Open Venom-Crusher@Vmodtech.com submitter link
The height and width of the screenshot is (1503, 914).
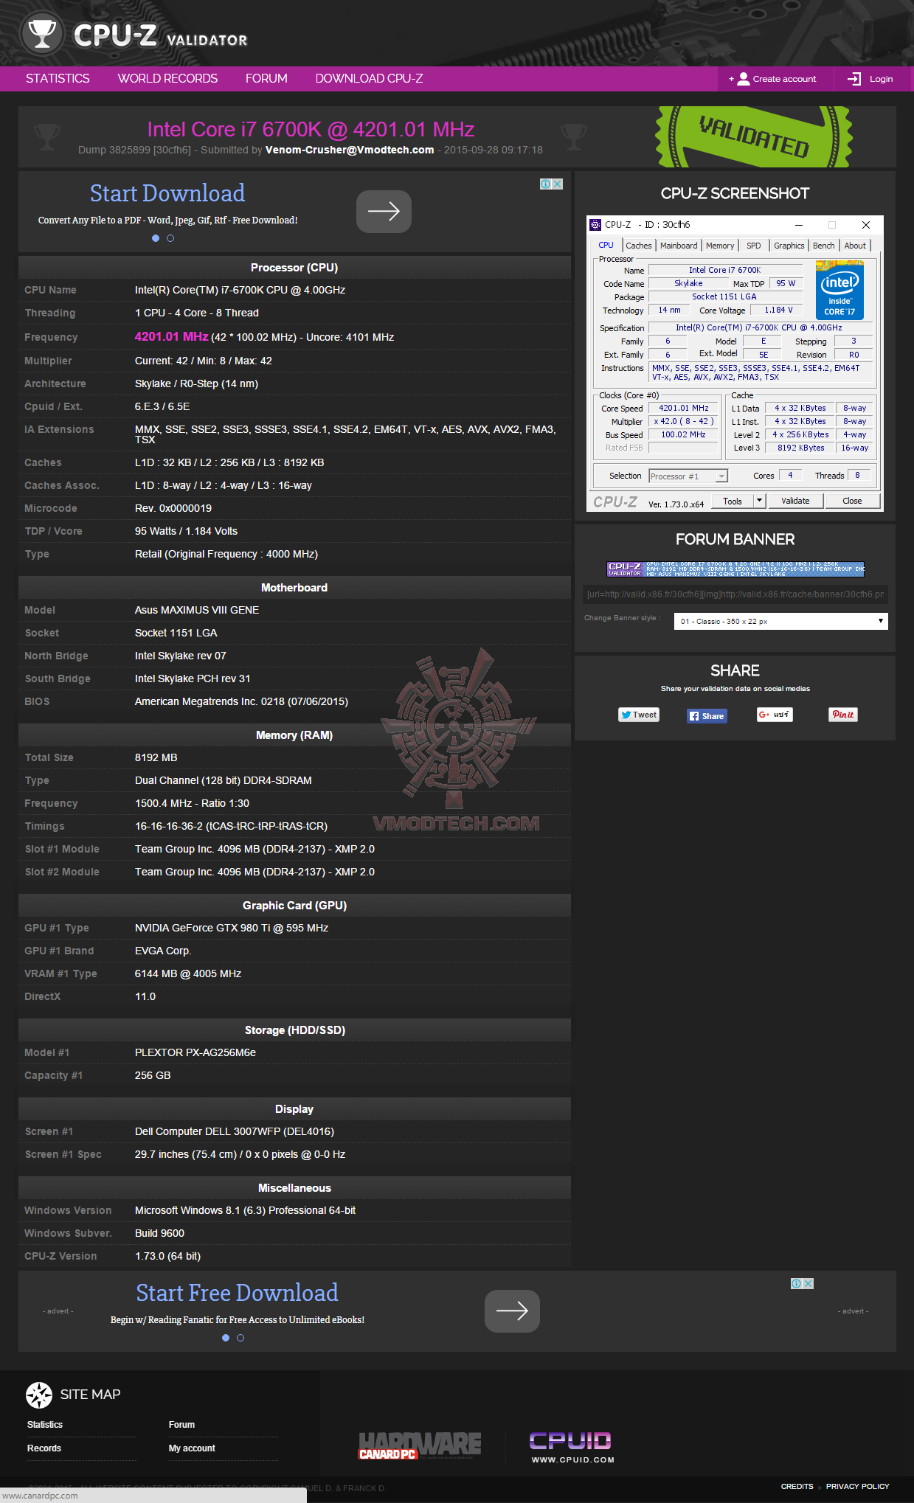coord(350,150)
